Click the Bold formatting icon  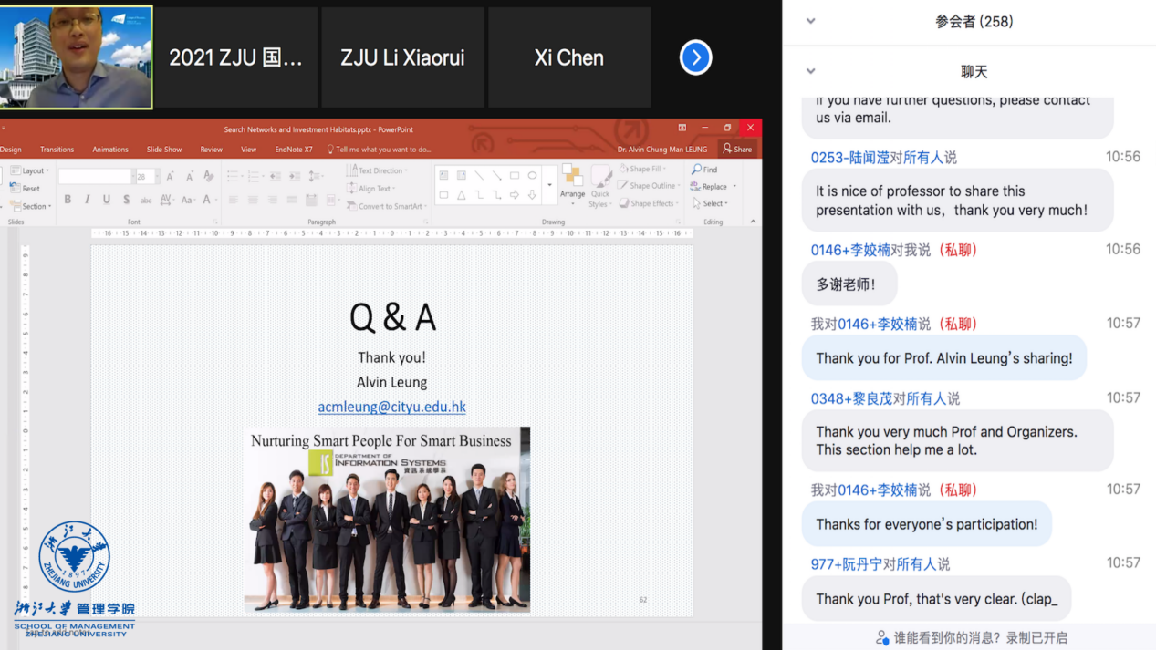(68, 200)
